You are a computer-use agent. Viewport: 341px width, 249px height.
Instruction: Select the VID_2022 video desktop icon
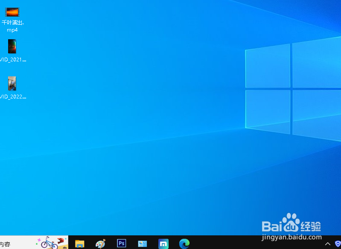tap(12, 84)
